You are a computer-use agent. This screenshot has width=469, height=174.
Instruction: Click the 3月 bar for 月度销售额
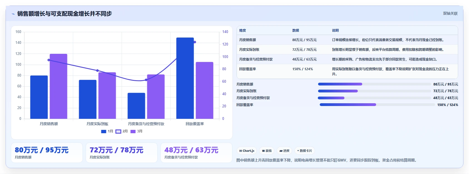(x=58, y=86)
